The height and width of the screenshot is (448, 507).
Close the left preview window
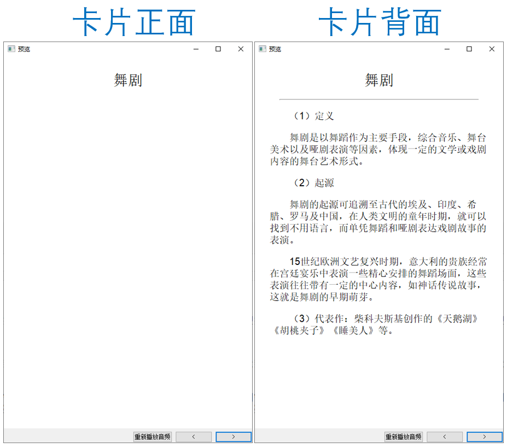coord(241,49)
